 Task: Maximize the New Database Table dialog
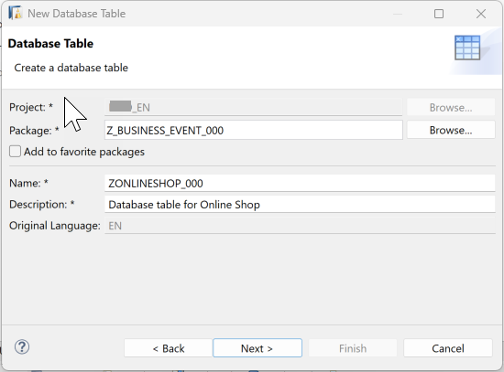(439, 14)
